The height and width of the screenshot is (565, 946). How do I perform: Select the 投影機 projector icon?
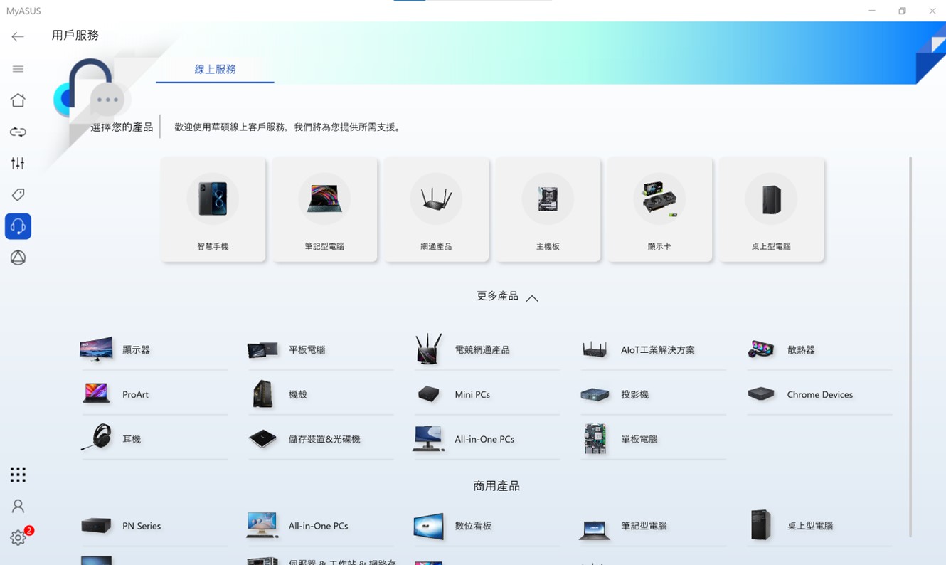tap(595, 394)
